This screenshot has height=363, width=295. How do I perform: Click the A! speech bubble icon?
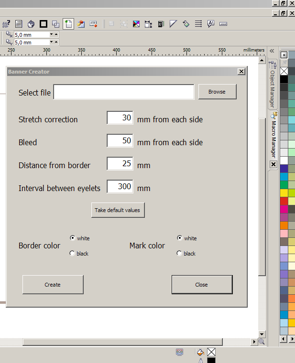(x=211, y=23)
